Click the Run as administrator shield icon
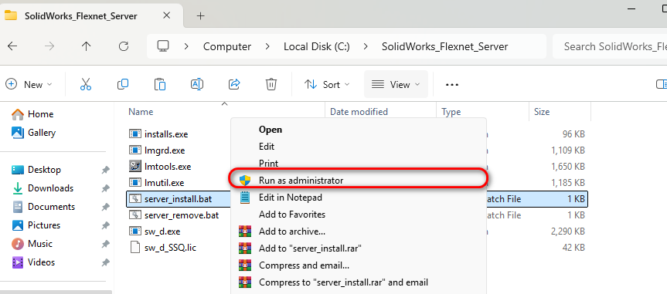 (245, 180)
